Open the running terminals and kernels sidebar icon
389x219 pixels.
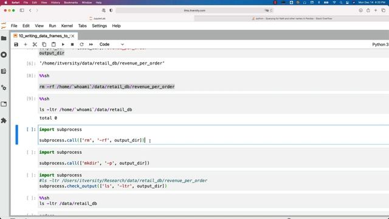[x=4, y=55]
